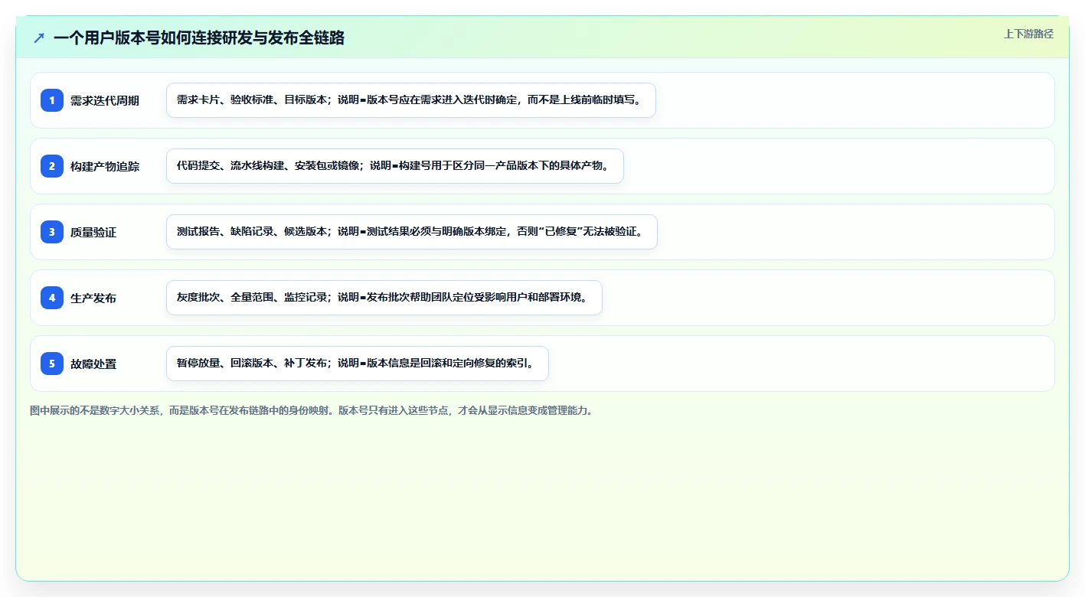Click the step 3 number badge

[x=52, y=232]
